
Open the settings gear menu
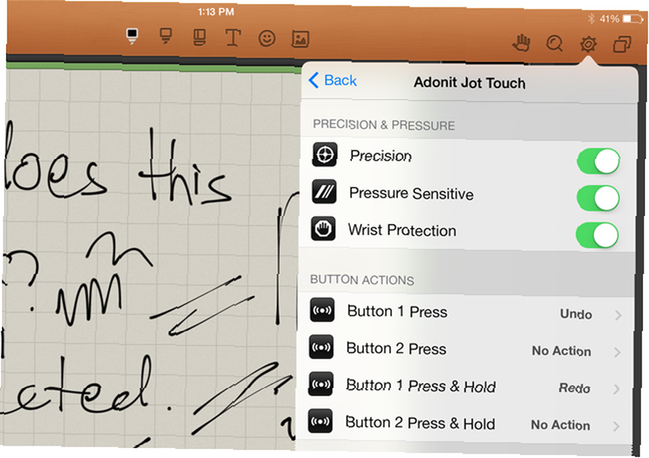pos(588,43)
